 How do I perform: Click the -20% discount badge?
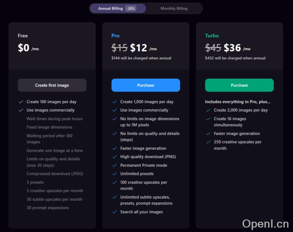pyautogui.click(x=131, y=9)
